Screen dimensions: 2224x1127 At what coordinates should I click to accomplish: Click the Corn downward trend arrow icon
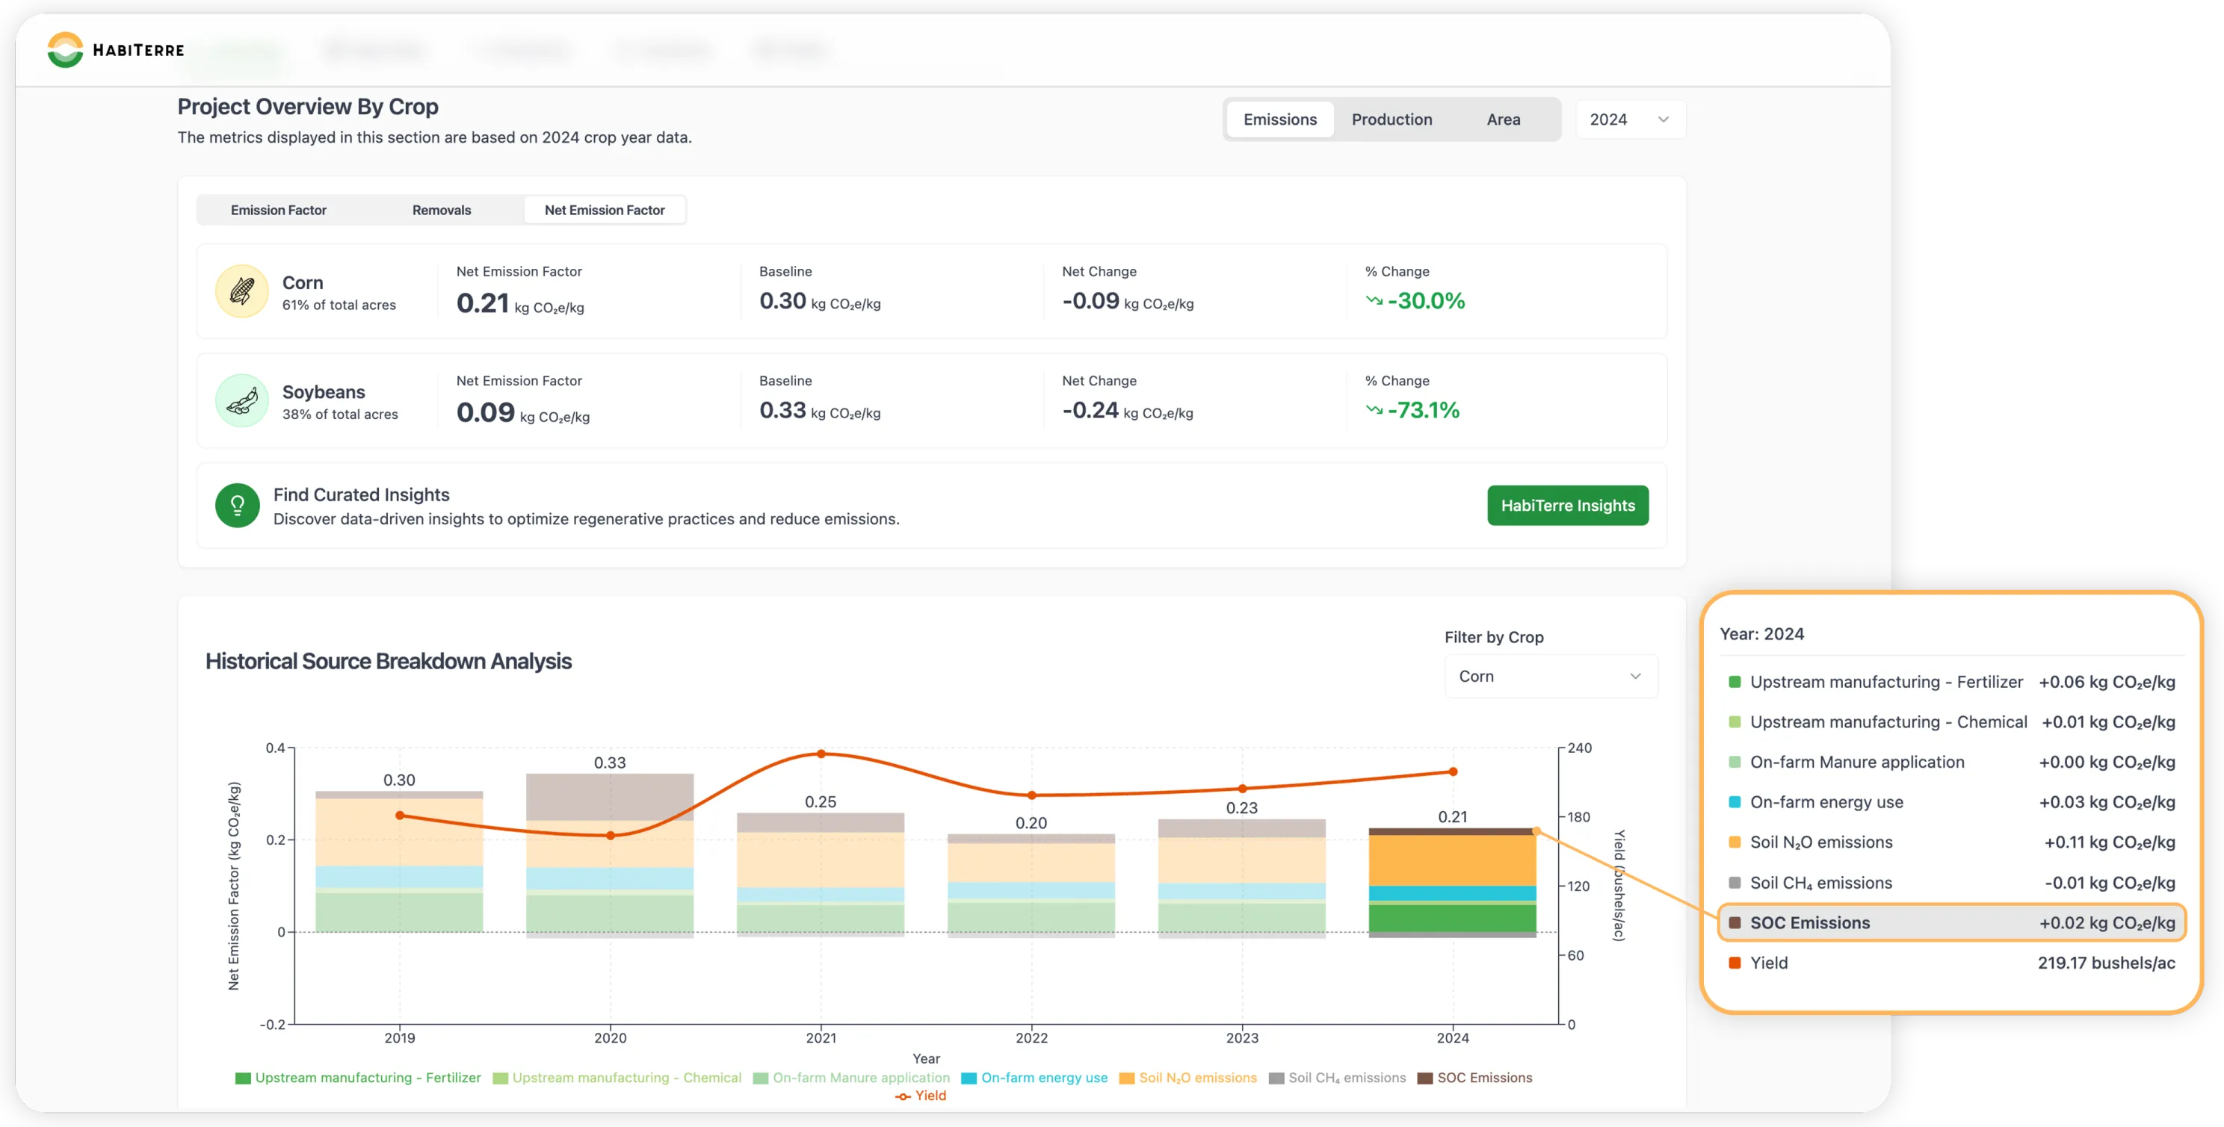1374,300
